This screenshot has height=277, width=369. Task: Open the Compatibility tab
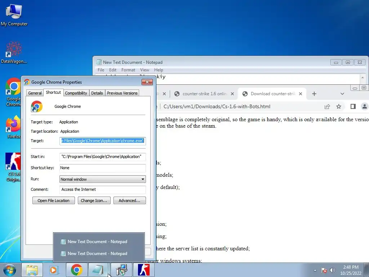(76, 93)
